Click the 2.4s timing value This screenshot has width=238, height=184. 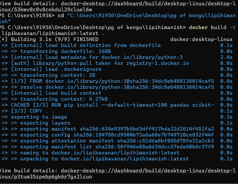coord(226,57)
